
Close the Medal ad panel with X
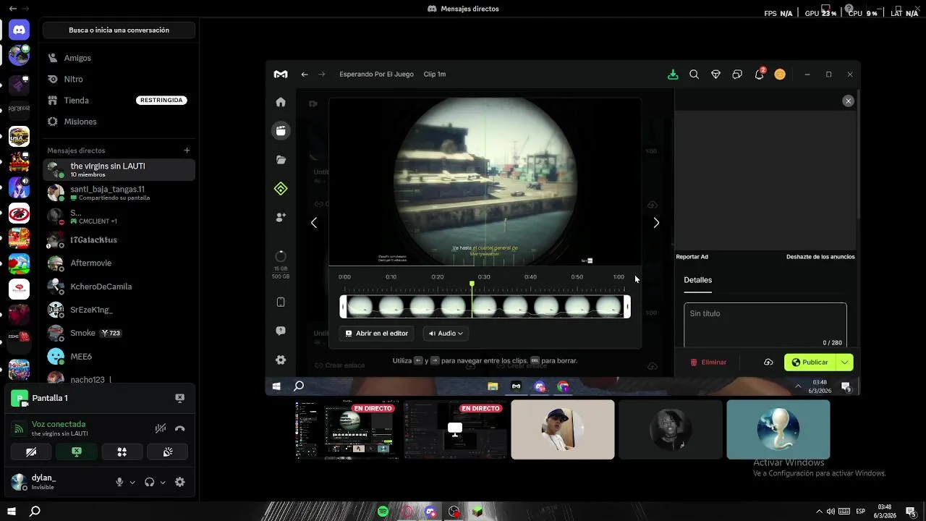point(848,101)
